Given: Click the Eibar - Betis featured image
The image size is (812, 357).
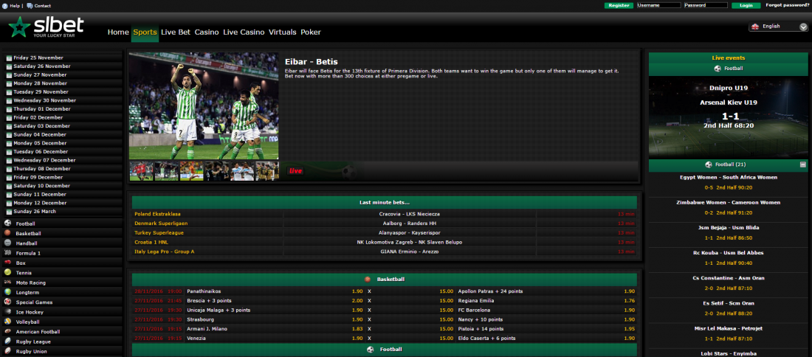Looking at the screenshot, I should (x=204, y=105).
